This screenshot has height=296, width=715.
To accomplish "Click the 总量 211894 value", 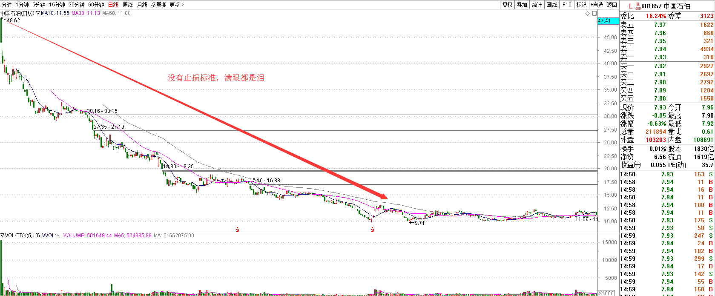I will point(656,132).
